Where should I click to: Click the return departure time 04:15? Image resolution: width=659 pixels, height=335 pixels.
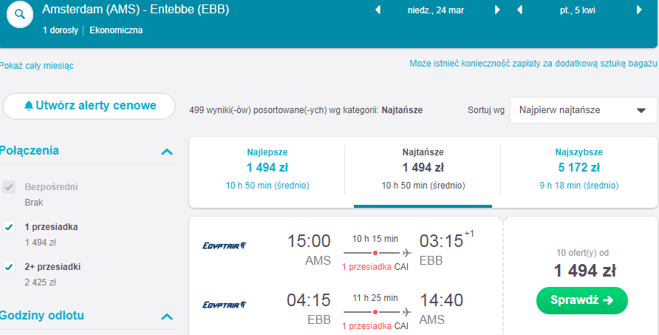pos(309,300)
